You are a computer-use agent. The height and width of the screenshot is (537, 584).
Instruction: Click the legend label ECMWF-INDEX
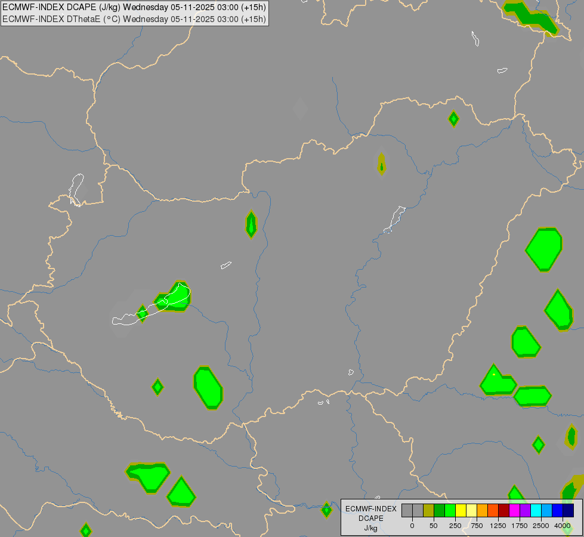(371, 509)
